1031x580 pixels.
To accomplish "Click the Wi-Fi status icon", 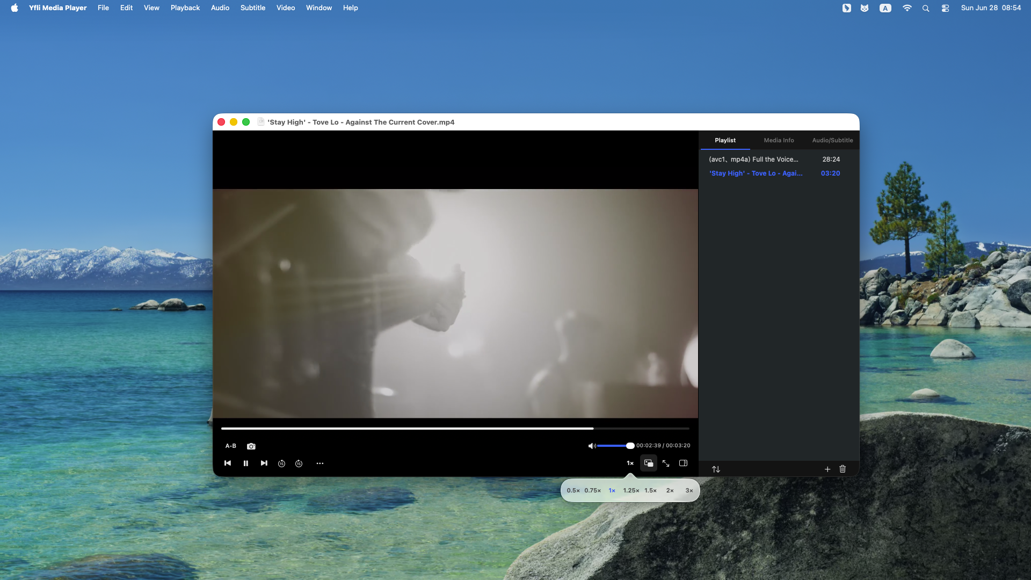I will click(907, 8).
